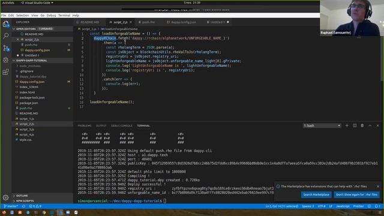Expand the NPM Scripts section
The width and height of the screenshot is (384, 216).
[43, 201]
